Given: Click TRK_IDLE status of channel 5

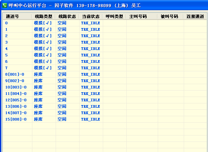Looking at the screenshot, I should (90, 55).
